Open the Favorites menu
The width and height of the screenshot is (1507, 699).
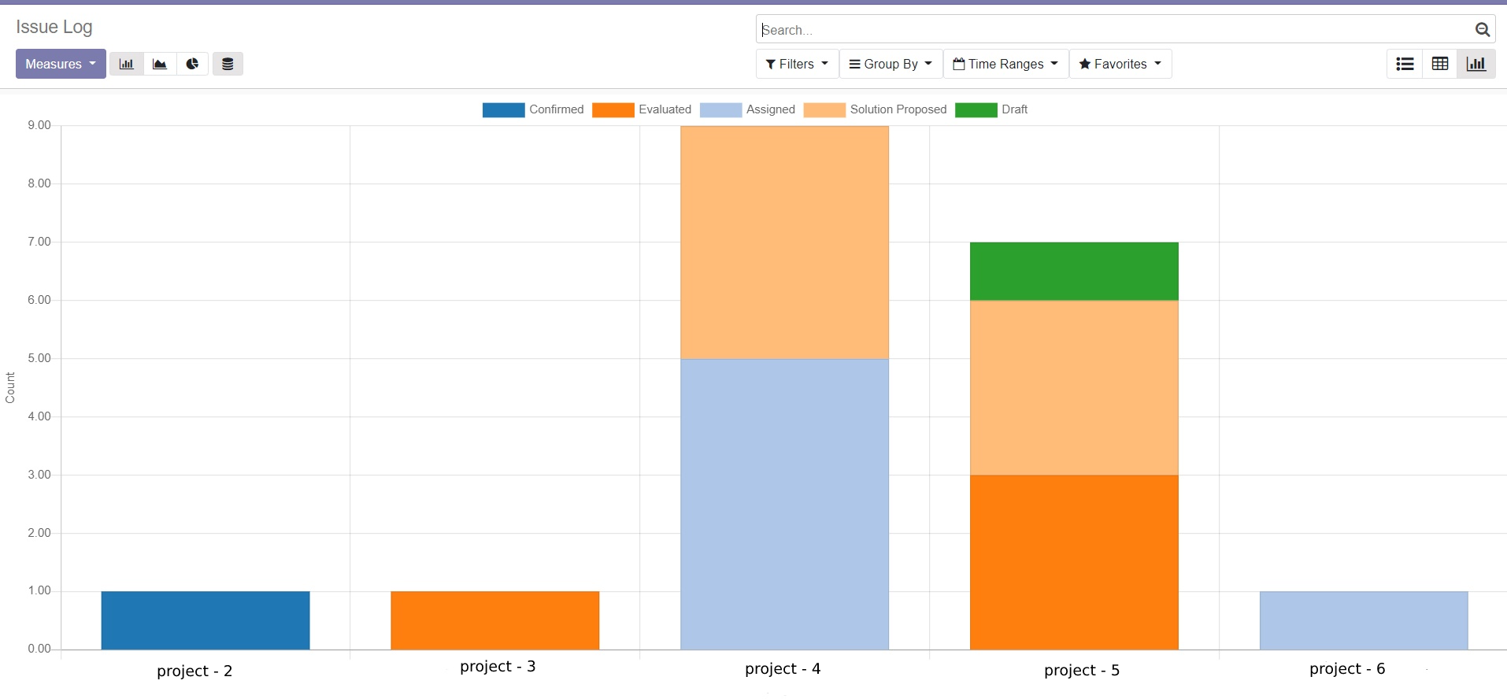point(1120,64)
